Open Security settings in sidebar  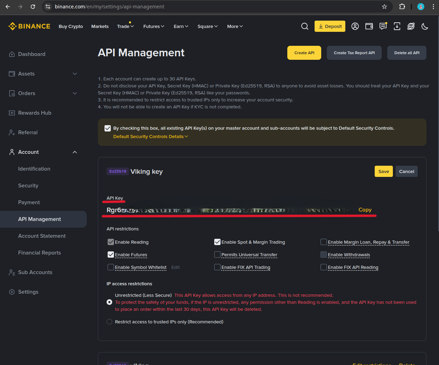pyautogui.click(x=28, y=186)
